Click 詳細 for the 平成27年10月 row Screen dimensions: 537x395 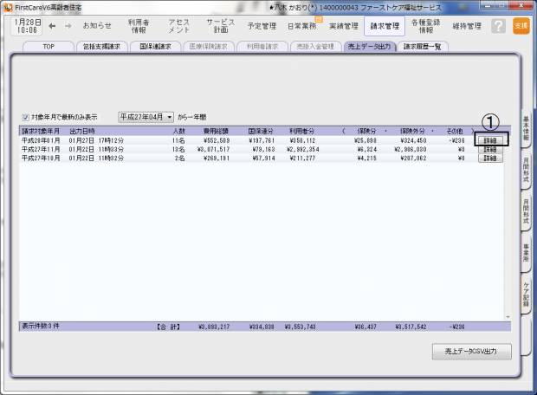pos(491,159)
